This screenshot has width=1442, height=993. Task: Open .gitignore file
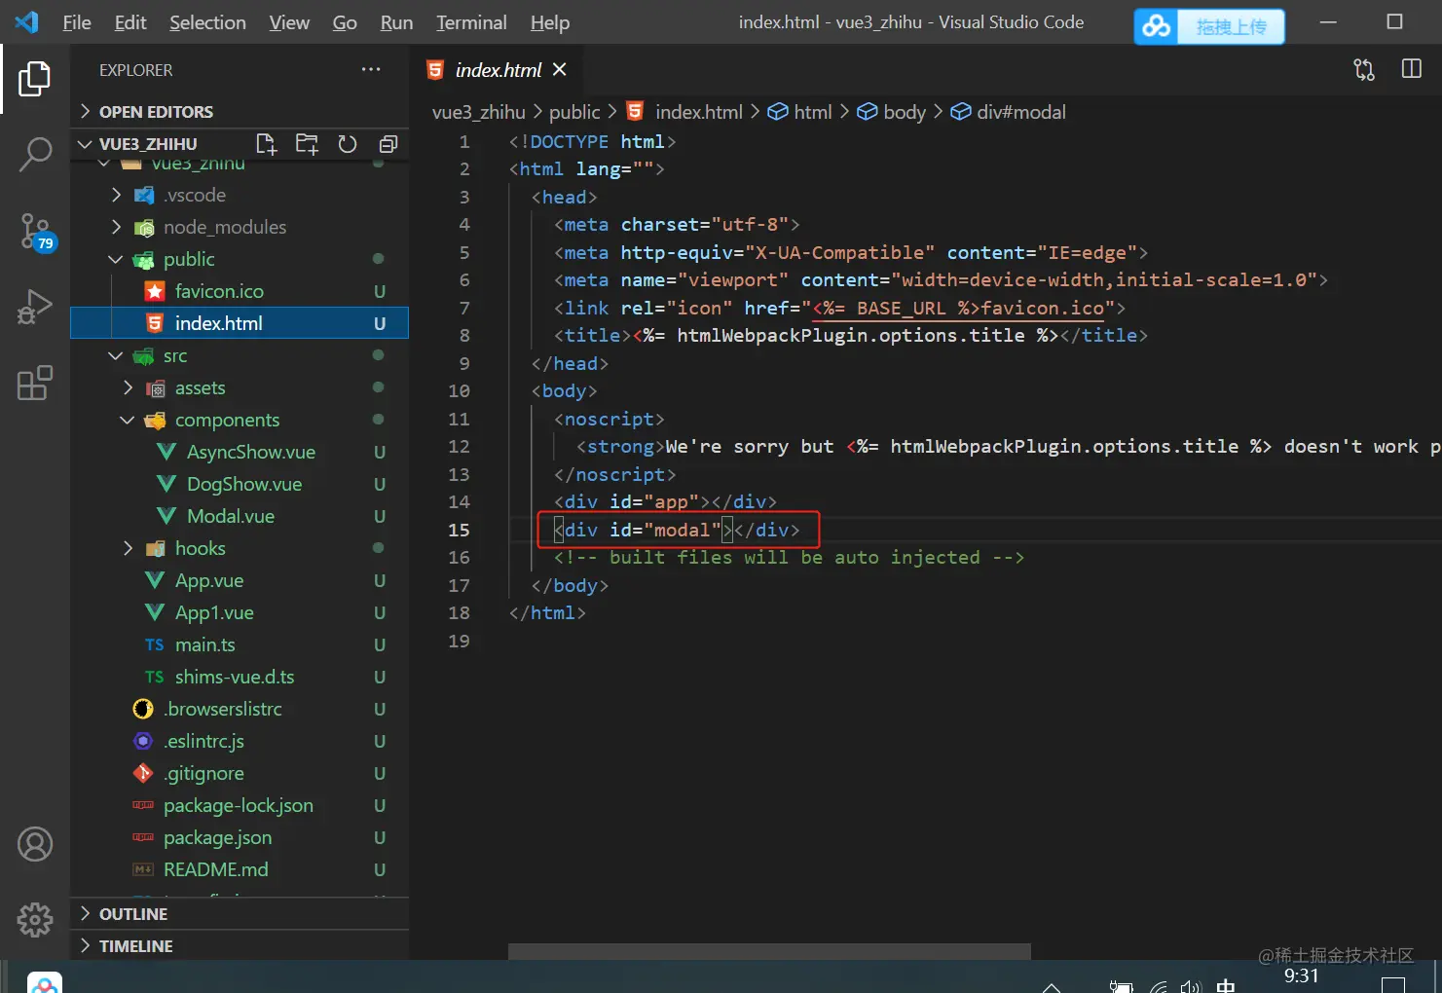(240, 773)
